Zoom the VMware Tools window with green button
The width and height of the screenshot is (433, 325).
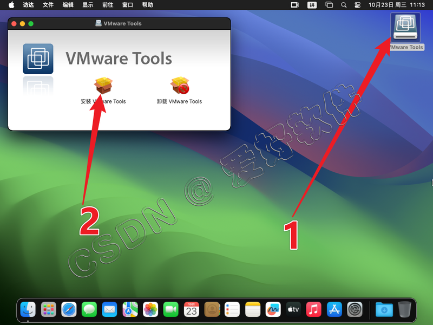pyautogui.click(x=31, y=24)
